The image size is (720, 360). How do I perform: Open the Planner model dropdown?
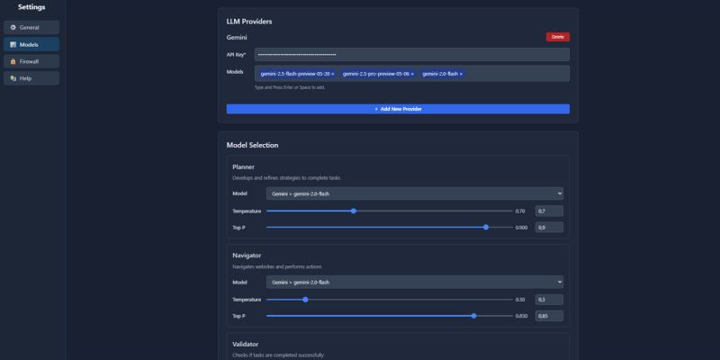click(x=415, y=193)
